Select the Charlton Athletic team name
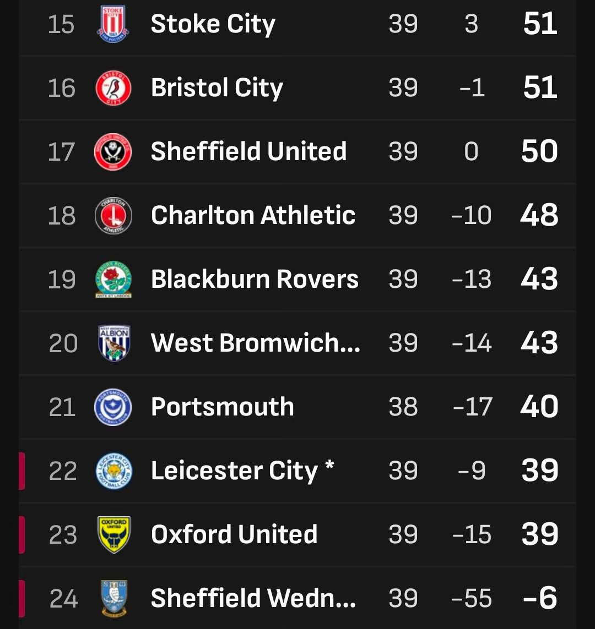 pos(253,215)
